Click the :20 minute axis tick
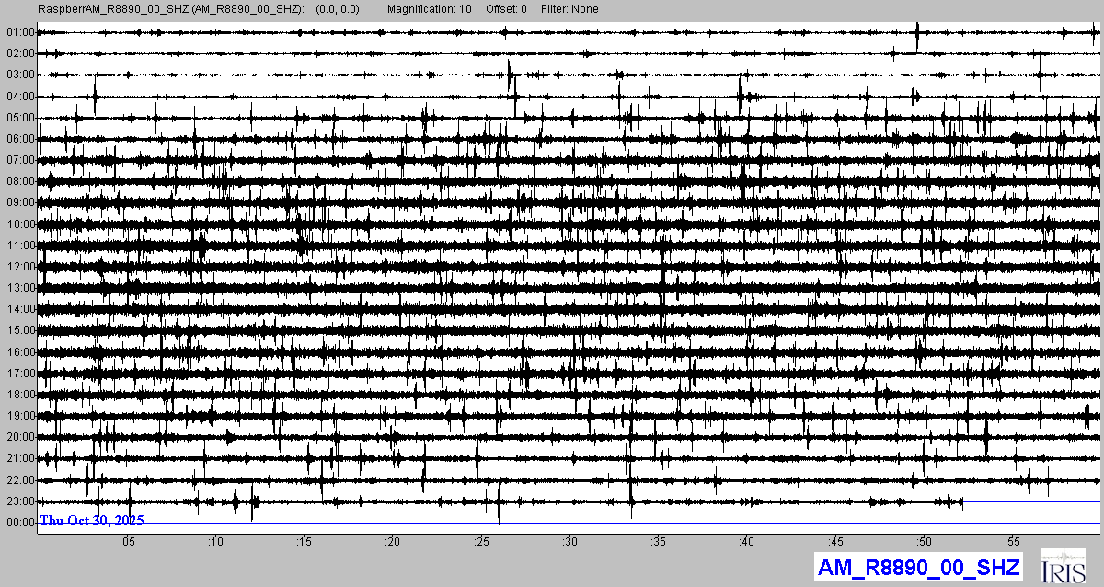Image resolution: width=1104 pixels, height=587 pixels. coord(393,540)
